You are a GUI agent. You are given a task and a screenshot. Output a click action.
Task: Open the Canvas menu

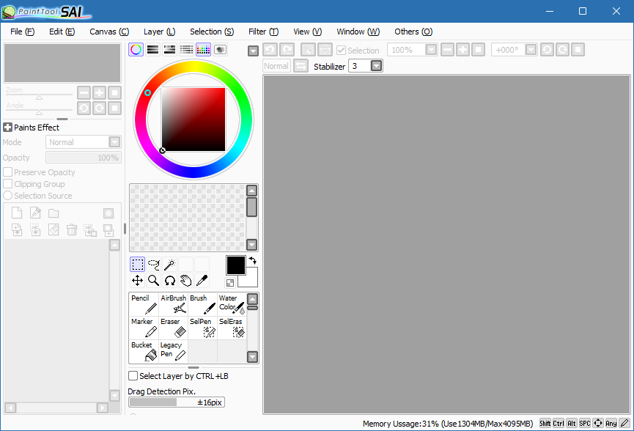(108, 32)
